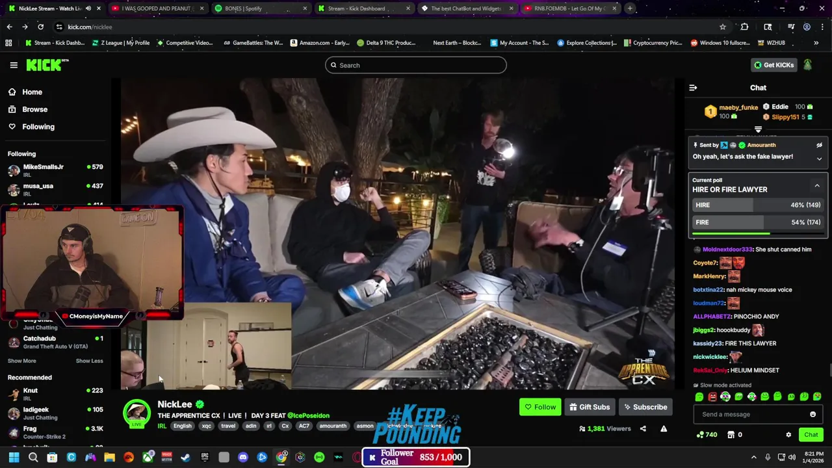Image resolution: width=832 pixels, height=468 pixels.
Task: Click Get KICKs button
Action: tap(773, 65)
